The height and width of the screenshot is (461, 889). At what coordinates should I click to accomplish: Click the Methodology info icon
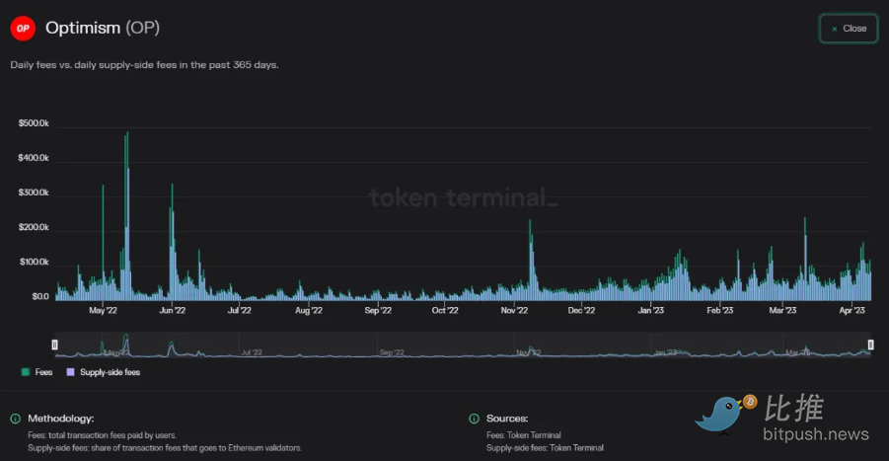pos(16,419)
